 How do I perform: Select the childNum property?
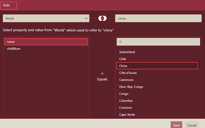pyautogui.click(x=46, y=49)
